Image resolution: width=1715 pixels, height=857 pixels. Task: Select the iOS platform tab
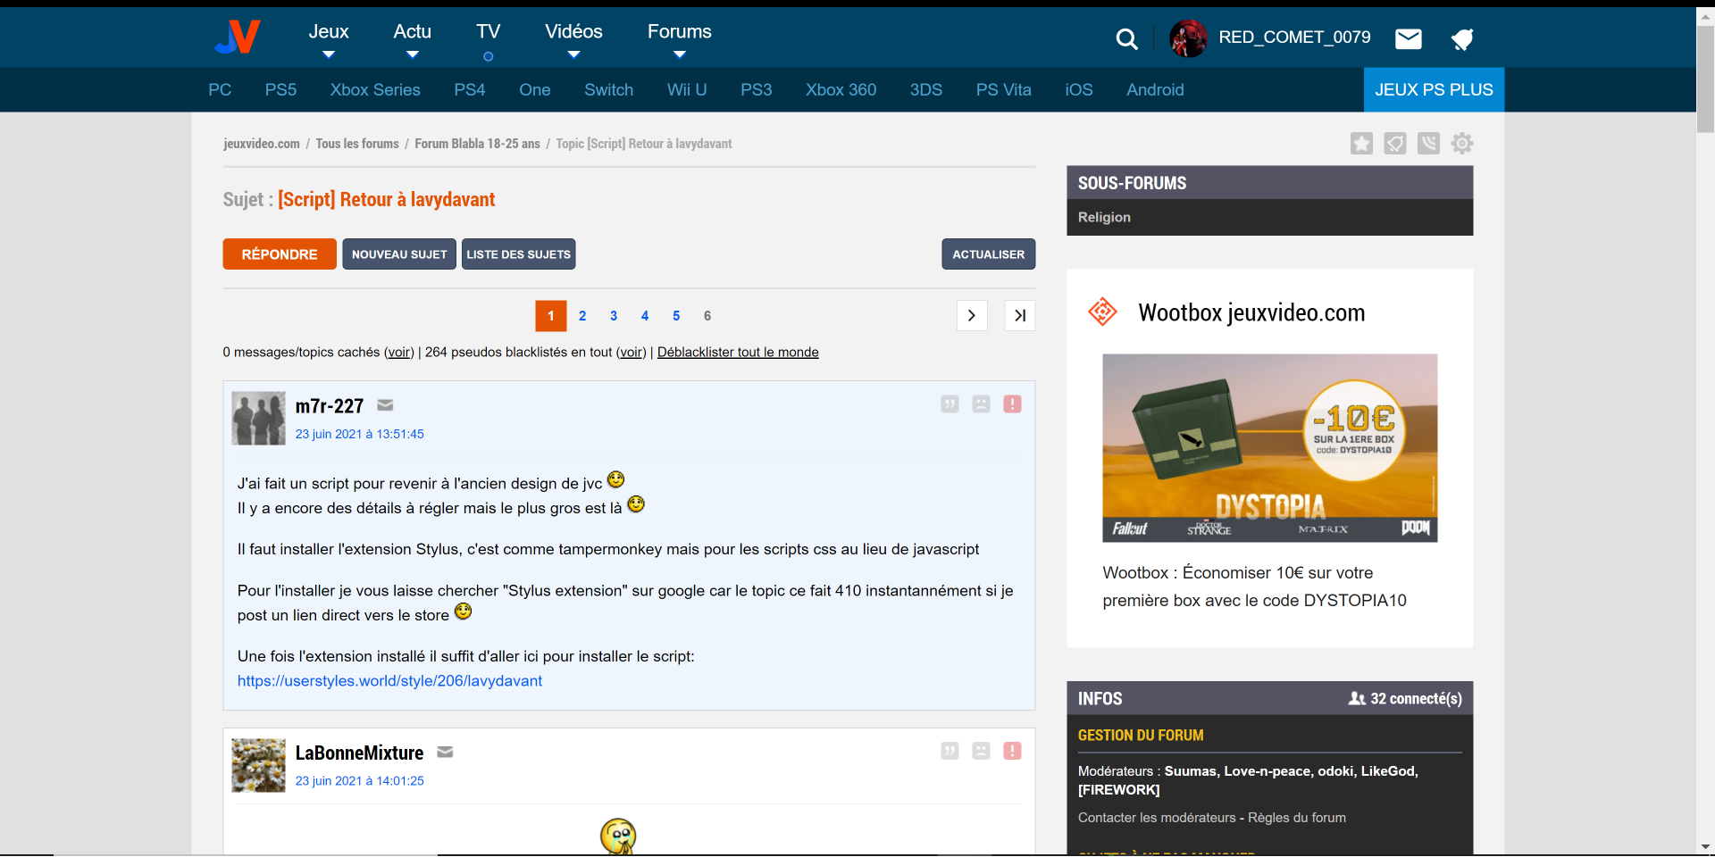[1078, 89]
